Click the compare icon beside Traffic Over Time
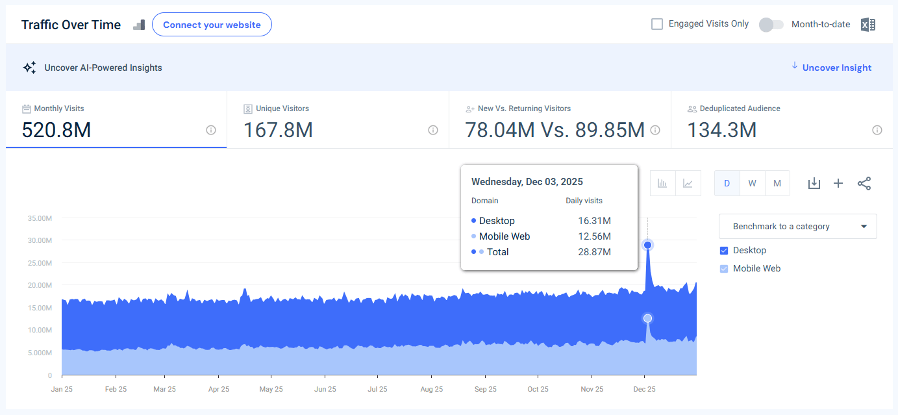The width and height of the screenshot is (898, 415). [138, 24]
